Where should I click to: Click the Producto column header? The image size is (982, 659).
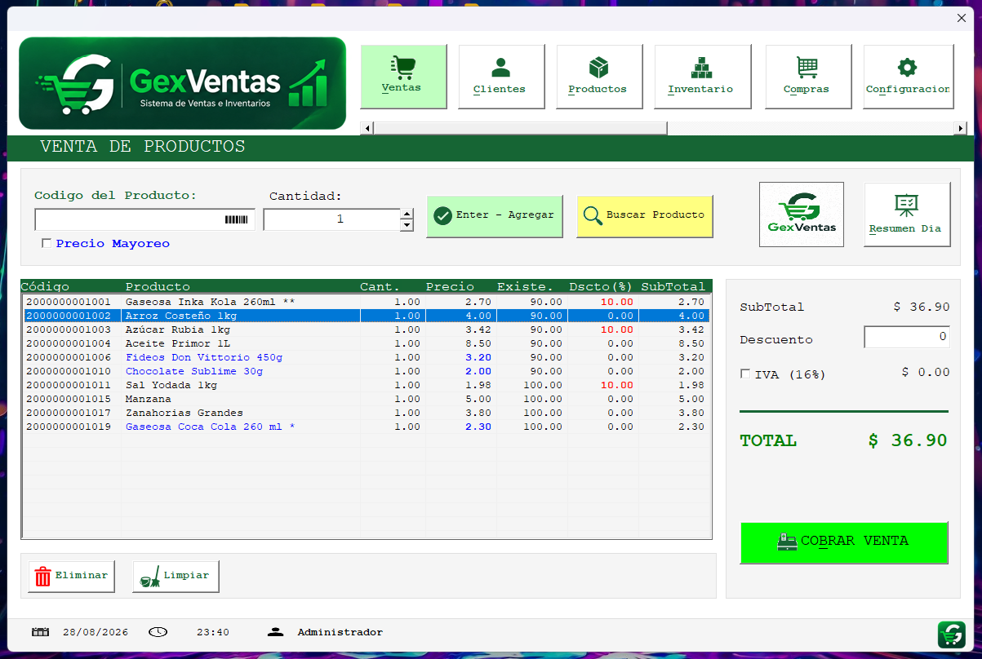158,286
